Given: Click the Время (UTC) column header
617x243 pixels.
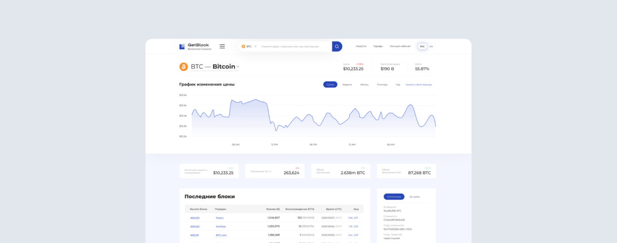Looking at the screenshot, I should (x=333, y=209).
